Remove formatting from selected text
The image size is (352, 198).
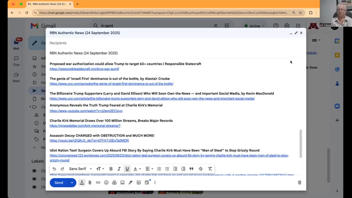(x=210, y=169)
